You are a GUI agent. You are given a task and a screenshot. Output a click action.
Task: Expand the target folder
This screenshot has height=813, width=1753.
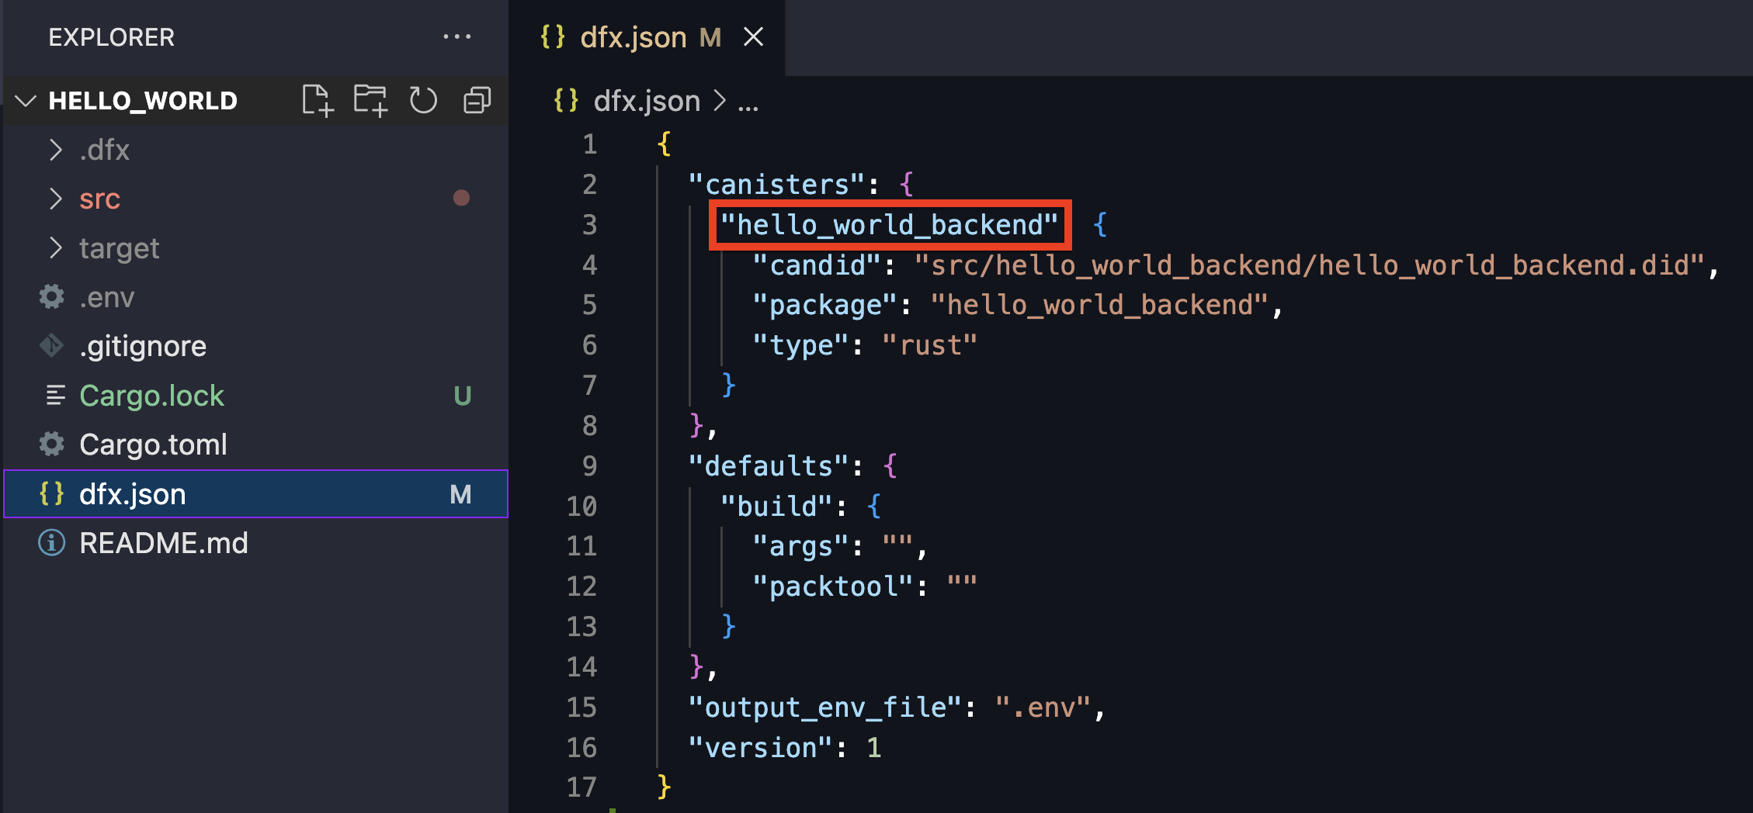[x=55, y=247]
